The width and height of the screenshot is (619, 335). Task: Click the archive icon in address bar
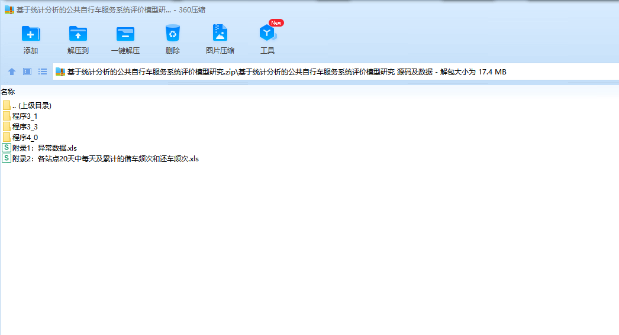click(60, 71)
